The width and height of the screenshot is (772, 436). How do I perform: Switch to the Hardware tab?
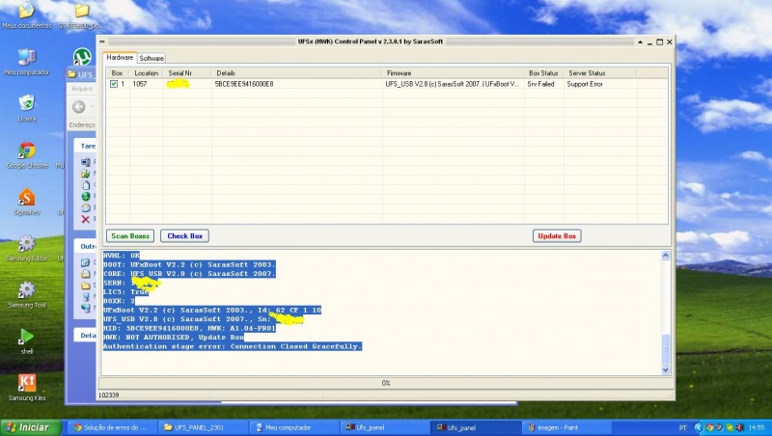click(x=120, y=58)
